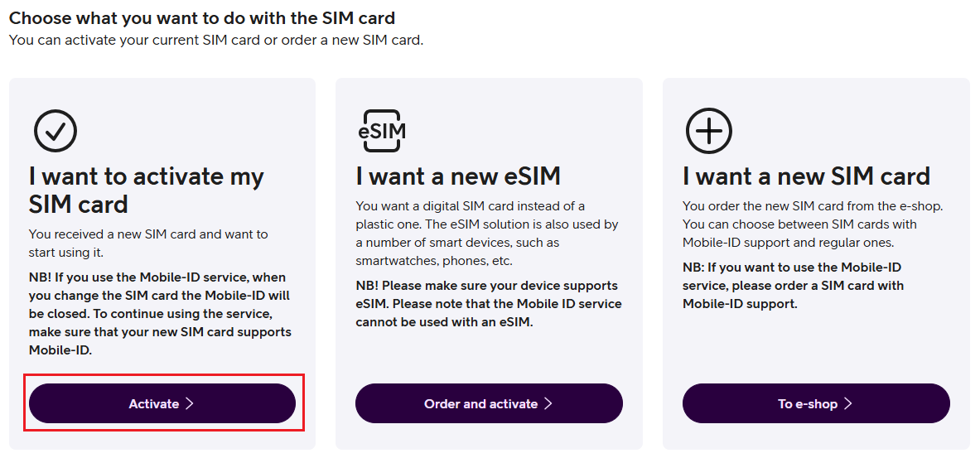
Task: Choose the "Order and activate" eSIM button
Action: point(489,403)
